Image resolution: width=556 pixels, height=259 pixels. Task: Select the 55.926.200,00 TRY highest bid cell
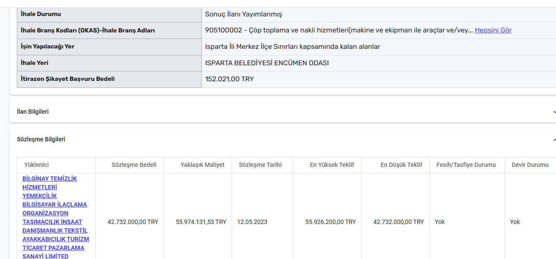coord(330,222)
